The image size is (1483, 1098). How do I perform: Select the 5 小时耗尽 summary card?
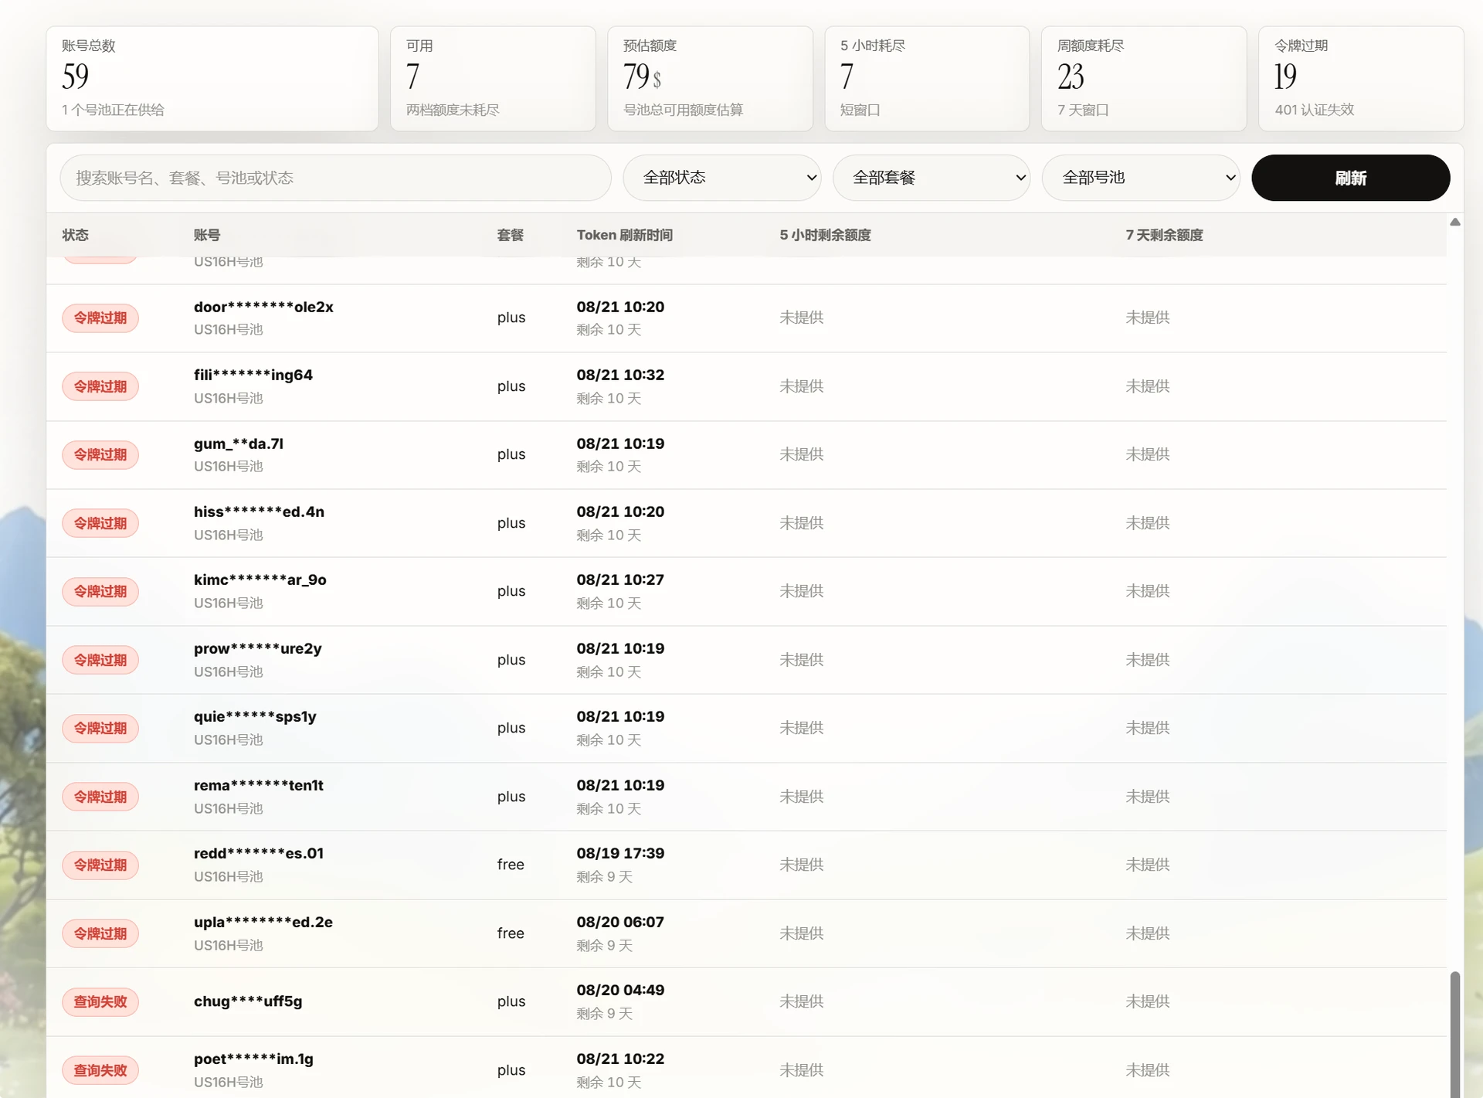click(x=927, y=79)
